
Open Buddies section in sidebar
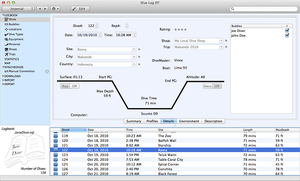click(x=16, y=25)
